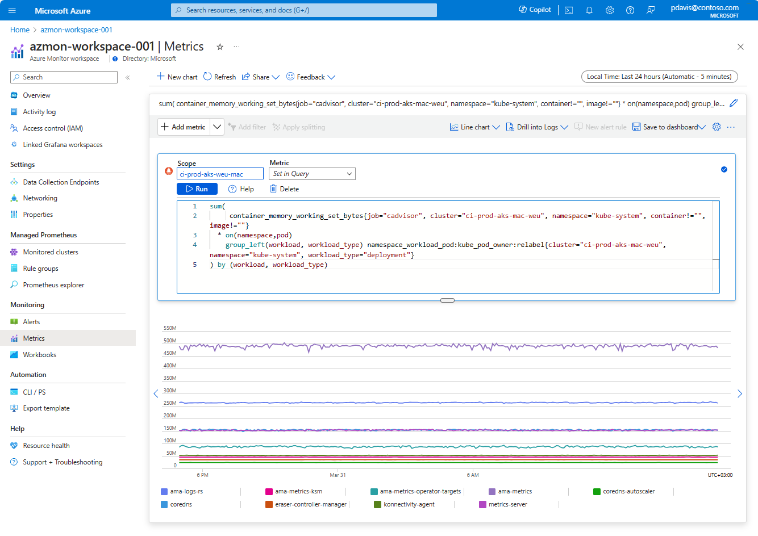758x536 pixels.
Task: Collapse the sidebar with the double chevron
Action: (x=128, y=77)
